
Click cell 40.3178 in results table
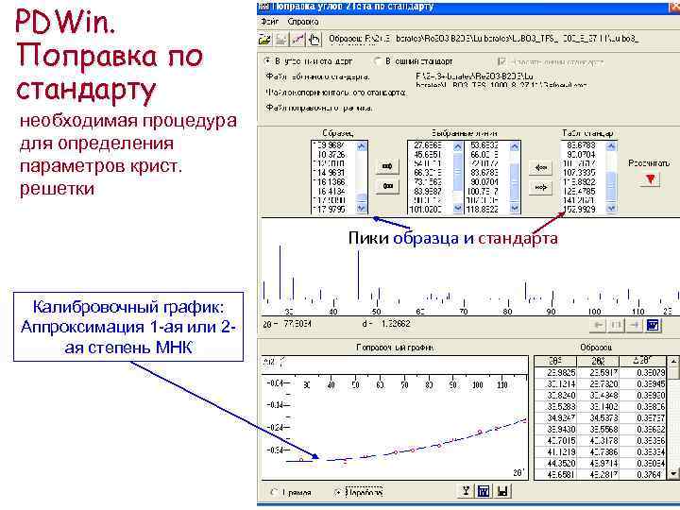[598, 441]
